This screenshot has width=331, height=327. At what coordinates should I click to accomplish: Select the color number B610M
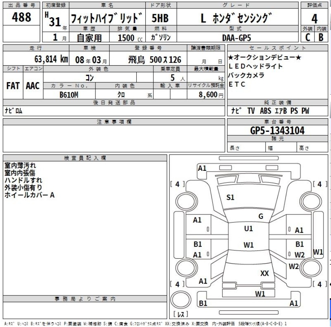69,95
